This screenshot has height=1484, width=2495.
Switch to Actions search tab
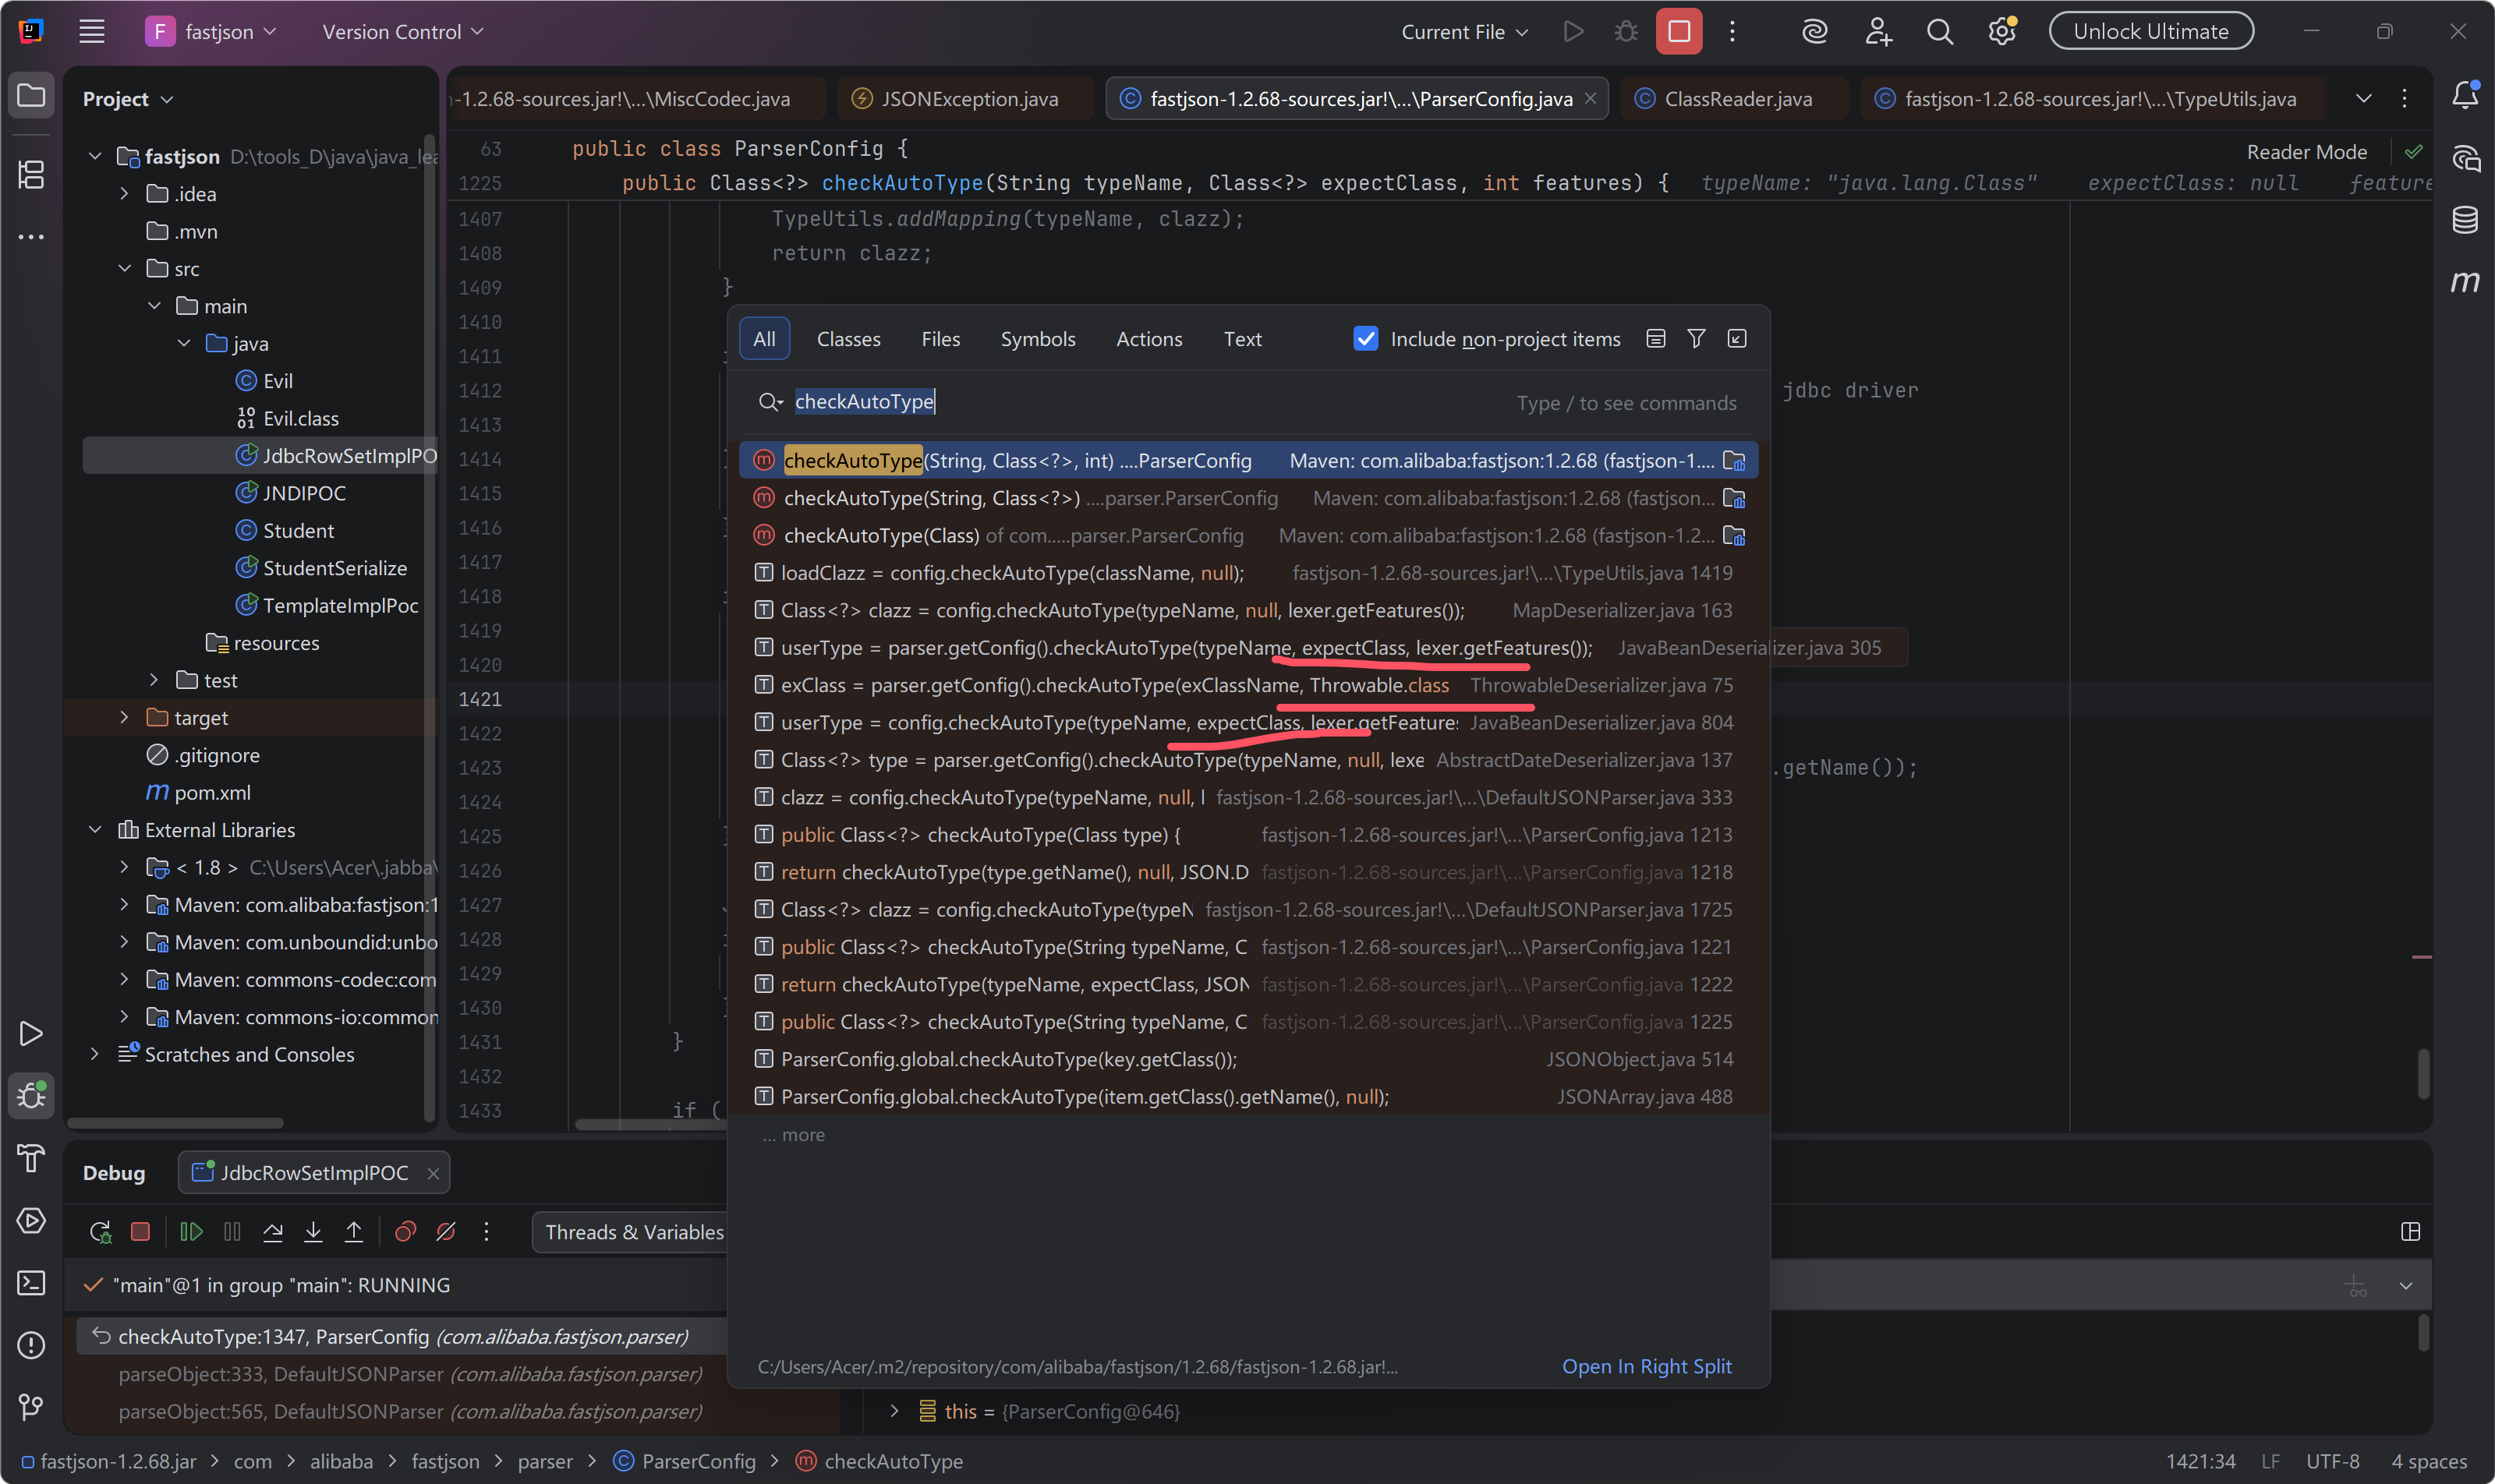pyautogui.click(x=1149, y=339)
